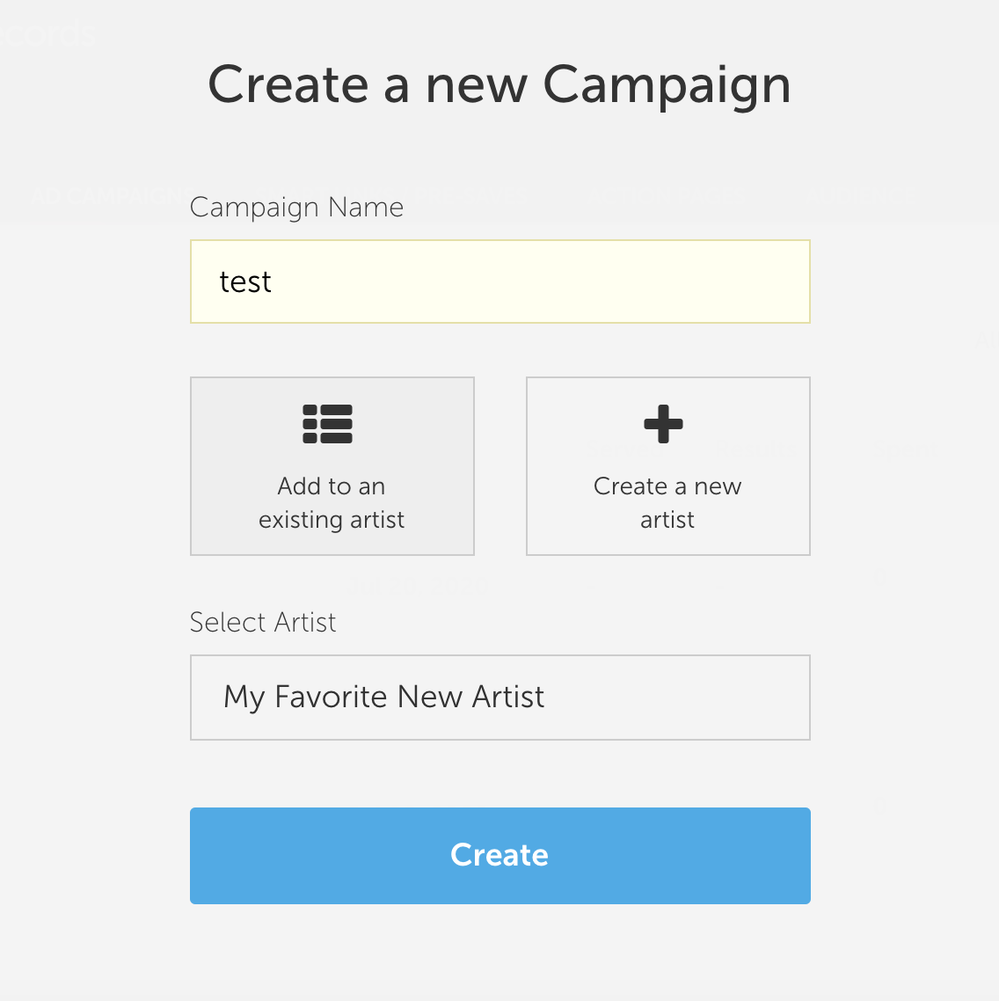
Task: Open the Select Artist dropdown
Action: point(499,698)
